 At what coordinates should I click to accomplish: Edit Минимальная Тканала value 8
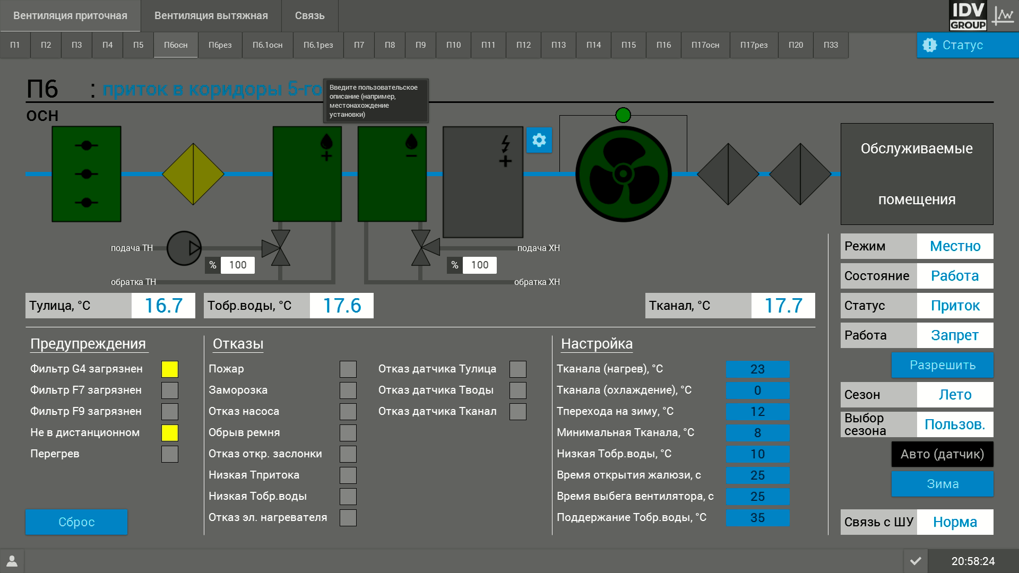click(x=758, y=433)
